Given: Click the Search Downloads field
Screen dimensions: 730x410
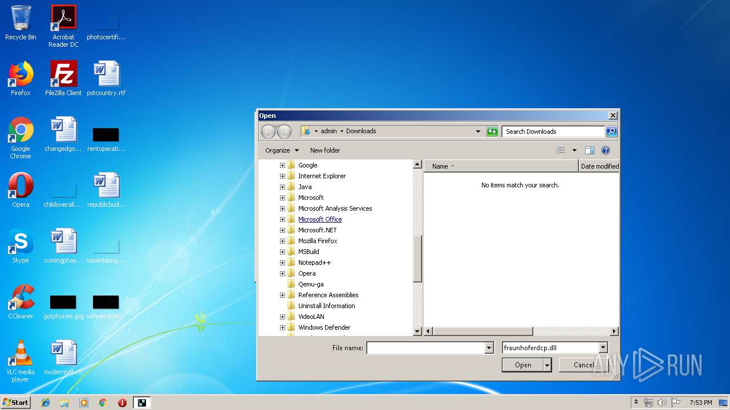Looking at the screenshot, I should (553, 132).
